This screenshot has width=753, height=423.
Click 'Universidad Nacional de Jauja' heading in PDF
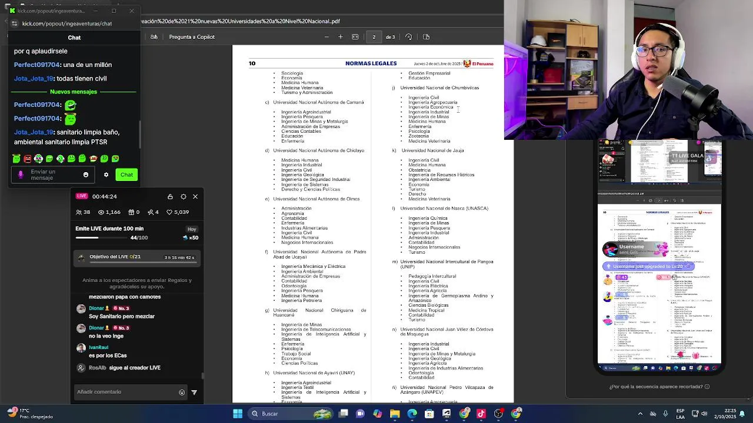pyautogui.click(x=432, y=150)
